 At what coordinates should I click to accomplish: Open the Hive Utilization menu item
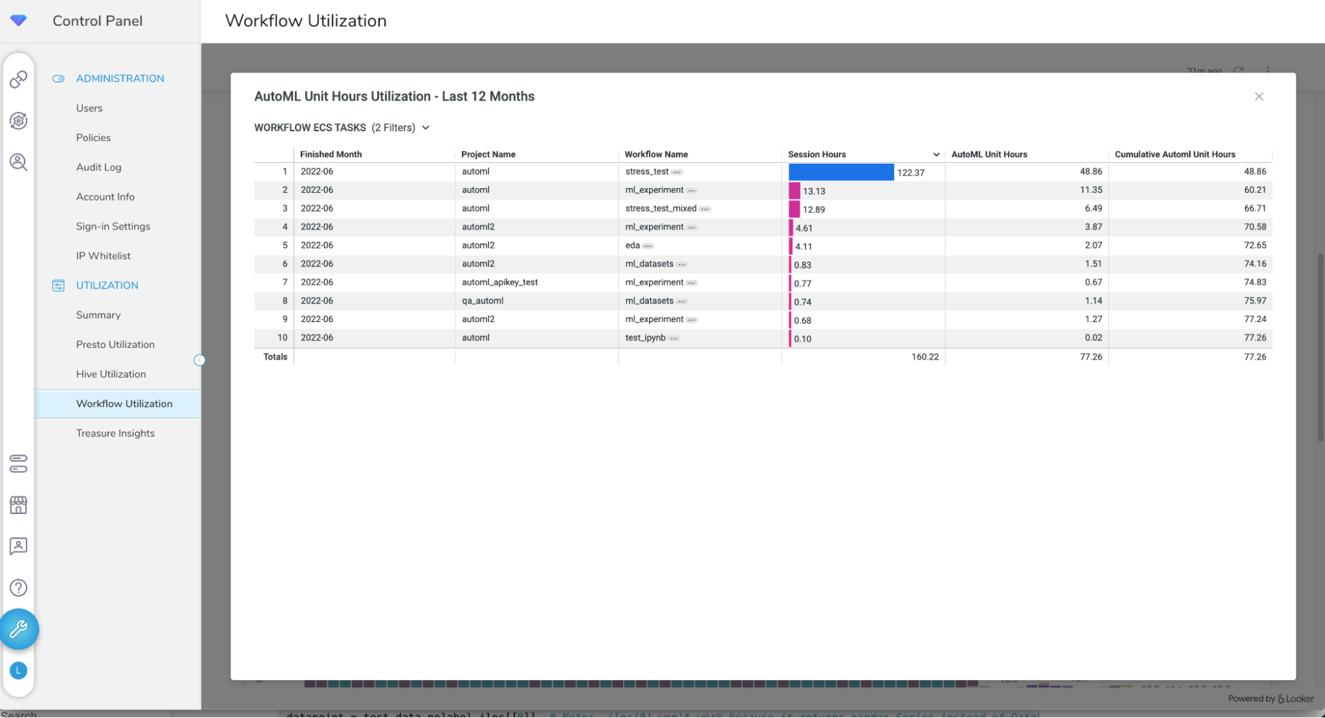[111, 374]
